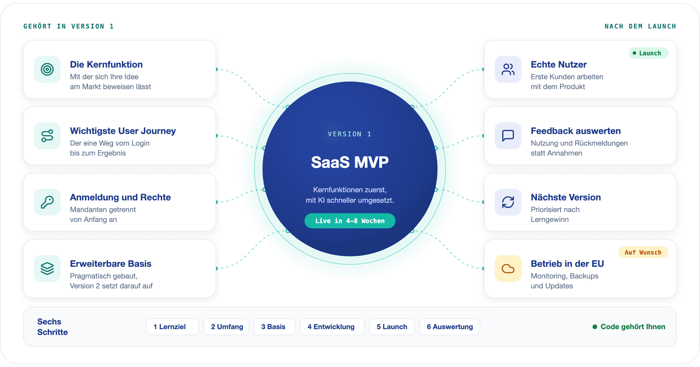Viewport: 700px width, 367px height.
Task: Click the Live in 4–8 Wochen pill
Action: (350, 221)
